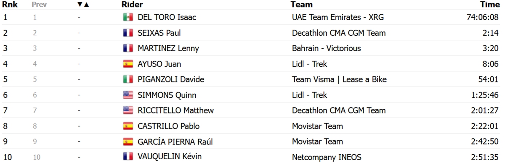The image size is (505, 163).
Task: Open Team Visma | Lease a Bike link
Action: click(x=339, y=79)
